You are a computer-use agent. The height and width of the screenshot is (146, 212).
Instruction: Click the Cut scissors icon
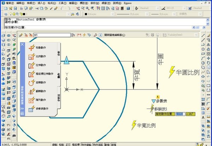pyautogui.click(x=37, y=8)
